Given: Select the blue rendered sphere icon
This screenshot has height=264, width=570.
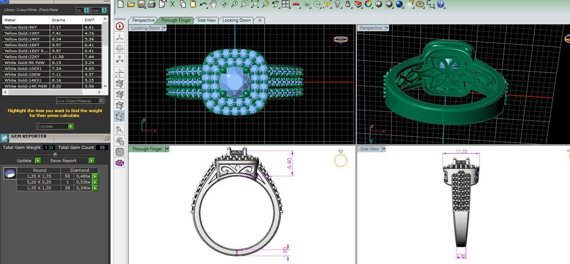Looking at the screenshot, I should coord(399,4).
